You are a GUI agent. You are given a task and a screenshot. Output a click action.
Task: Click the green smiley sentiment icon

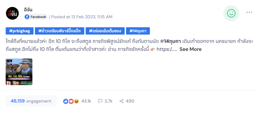[231, 13]
